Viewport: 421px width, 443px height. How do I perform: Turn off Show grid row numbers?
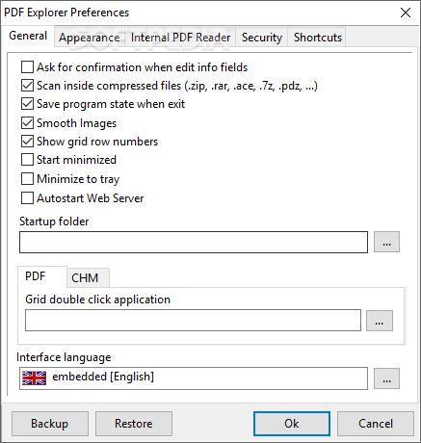(x=27, y=142)
